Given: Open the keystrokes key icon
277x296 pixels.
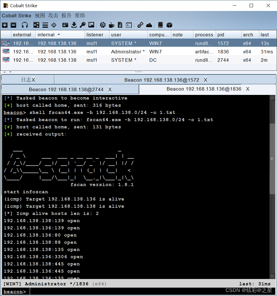Looking at the screenshot, I should coord(83,25).
